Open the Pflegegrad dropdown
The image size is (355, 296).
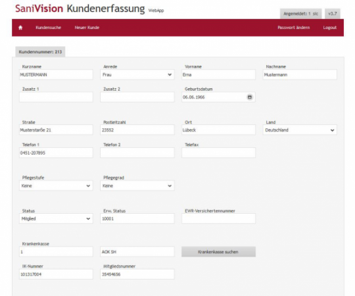coord(137,185)
